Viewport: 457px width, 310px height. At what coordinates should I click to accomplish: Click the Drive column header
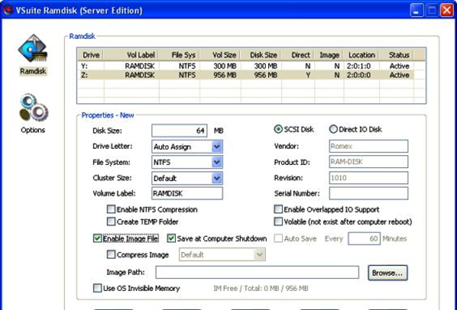[91, 55]
